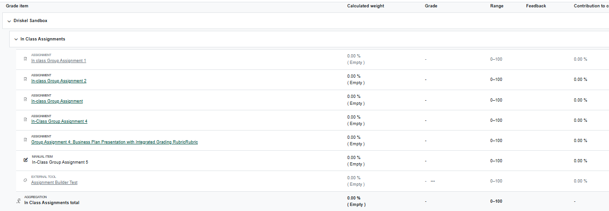
Task: Click the aggregation mean icon beside category total
Action: click(x=18, y=201)
